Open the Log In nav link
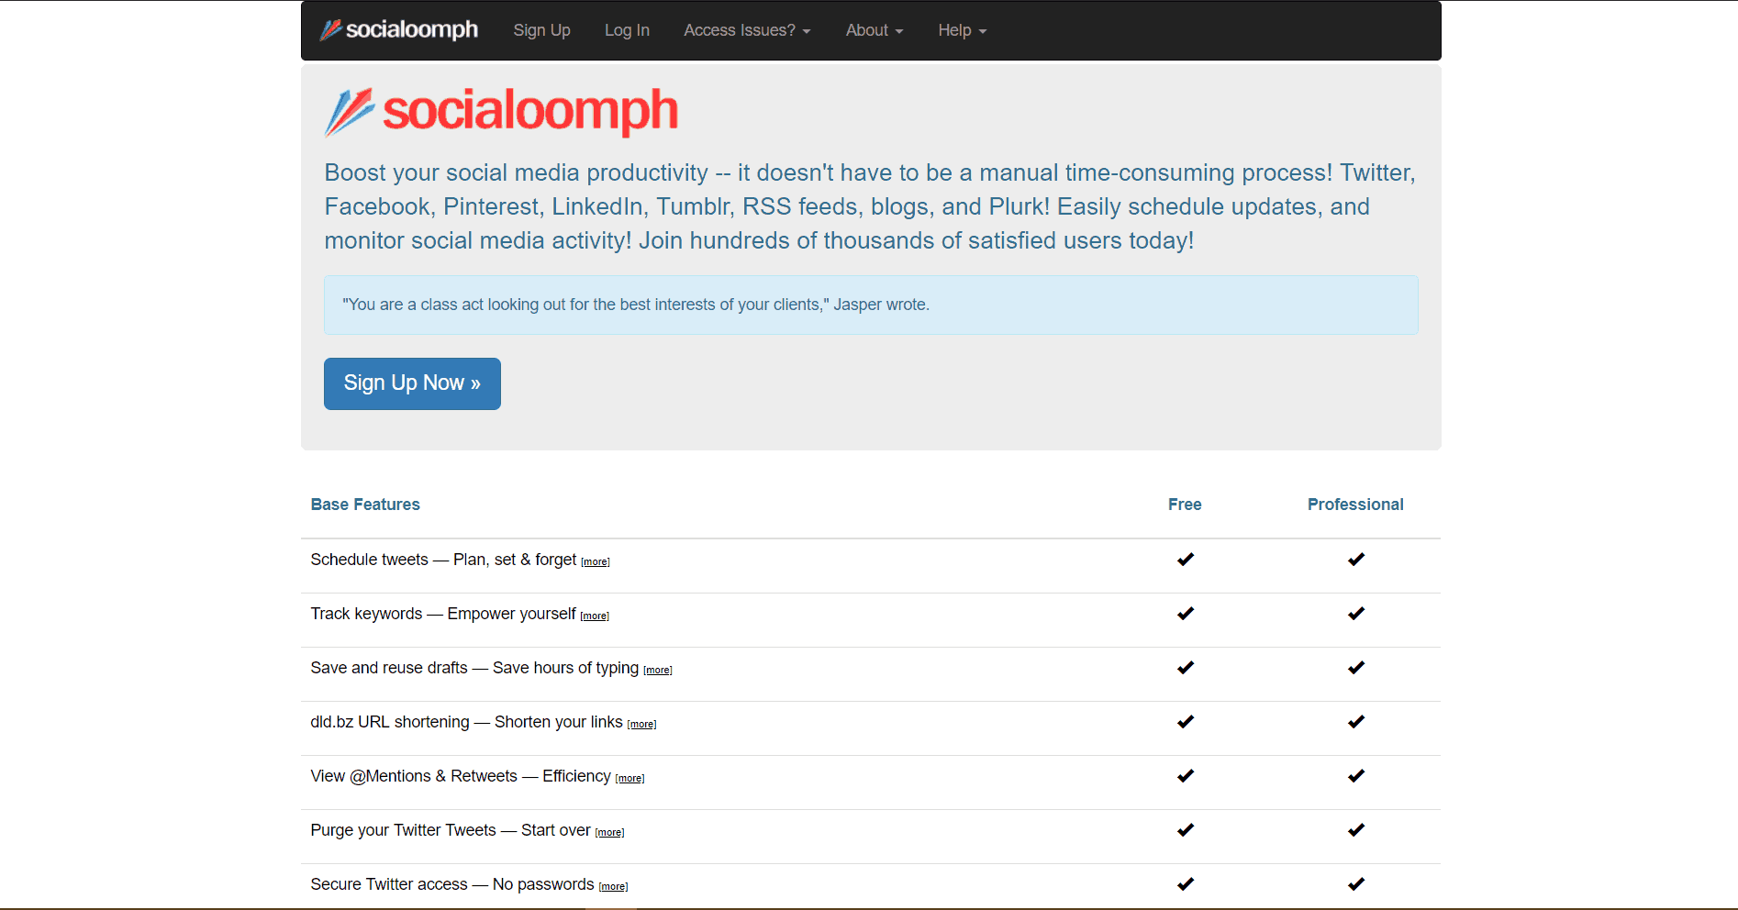The height and width of the screenshot is (910, 1738). tap(627, 30)
